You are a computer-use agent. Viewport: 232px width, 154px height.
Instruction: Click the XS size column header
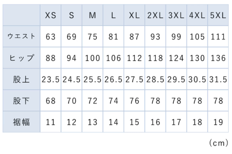tap(51, 16)
